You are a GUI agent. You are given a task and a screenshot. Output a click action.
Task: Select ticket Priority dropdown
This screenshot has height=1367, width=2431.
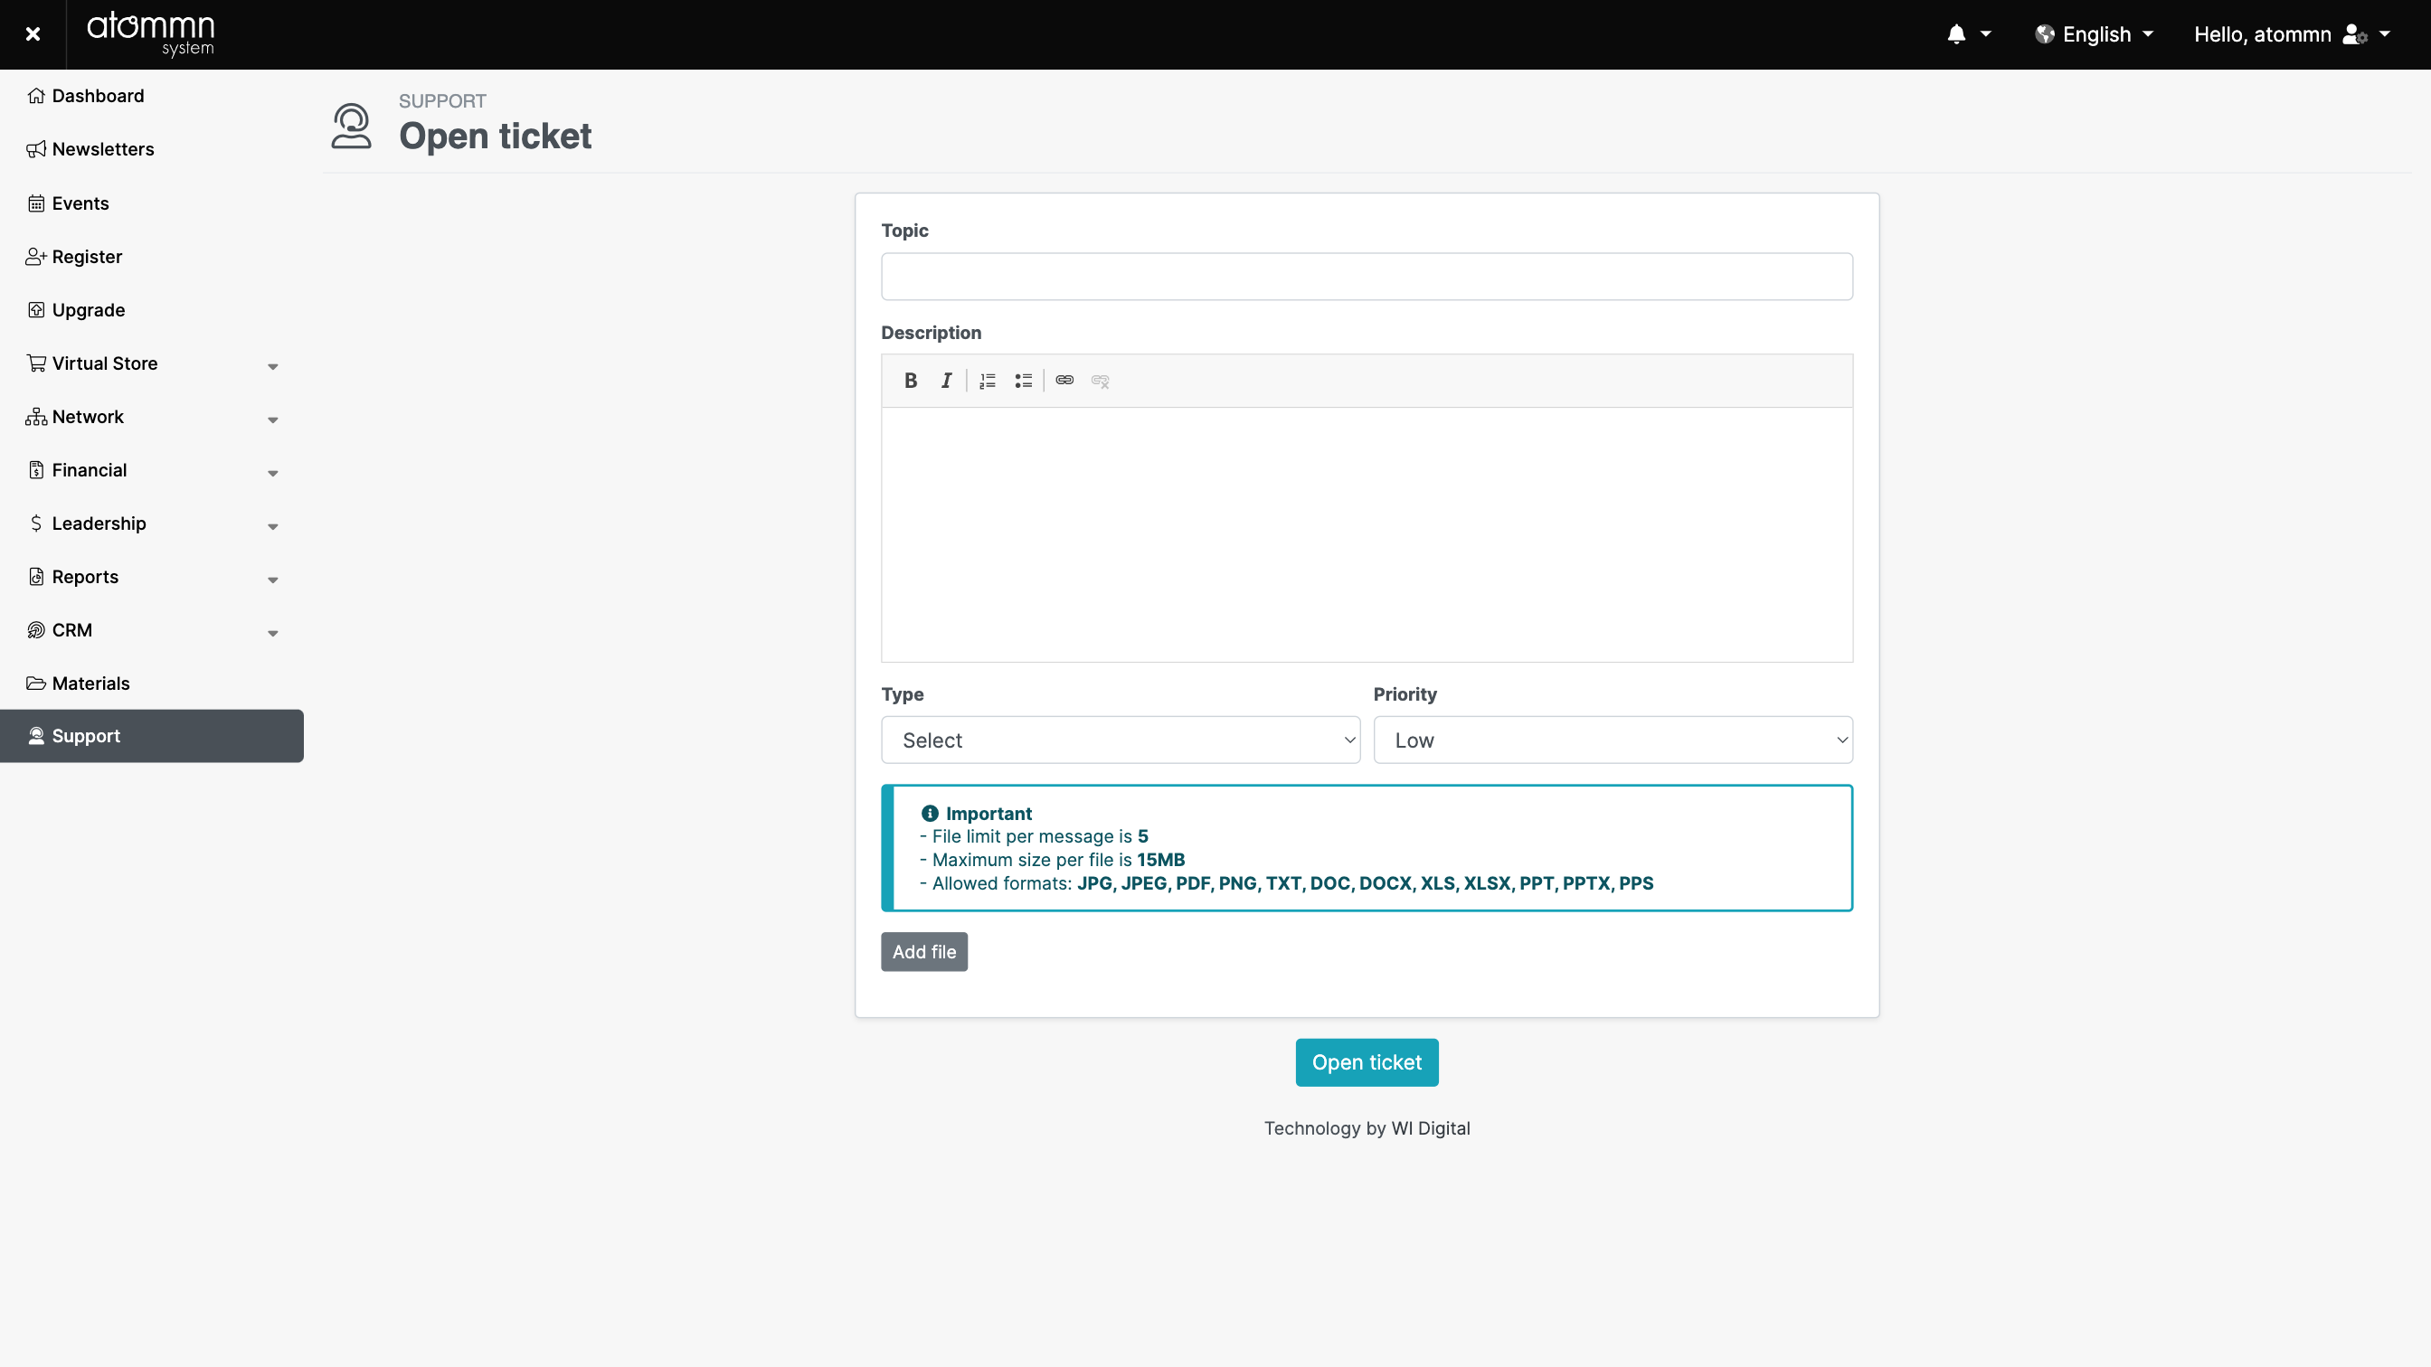tap(1612, 740)
